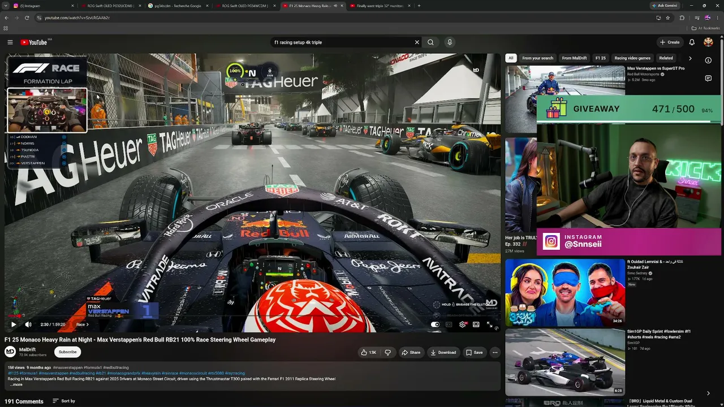This screenshot has height=407, width=724.
Task: Open browser extensions puzzle icon
Action: point(682,18)
